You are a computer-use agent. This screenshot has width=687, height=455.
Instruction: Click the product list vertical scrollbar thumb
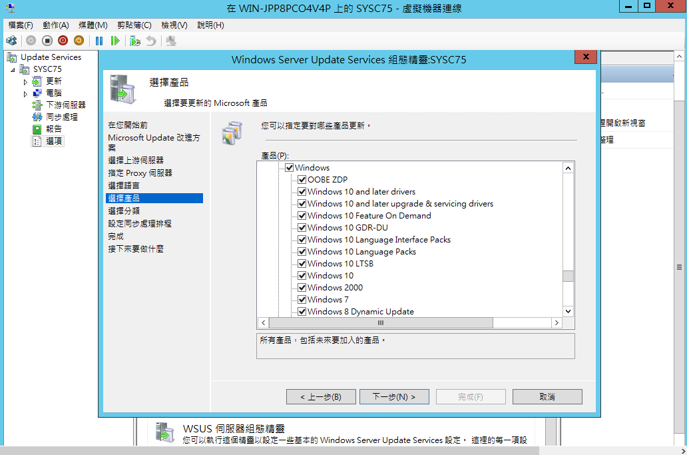tap(568, 276)
